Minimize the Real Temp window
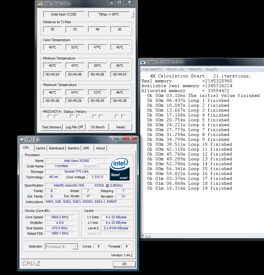 point(112,2)
